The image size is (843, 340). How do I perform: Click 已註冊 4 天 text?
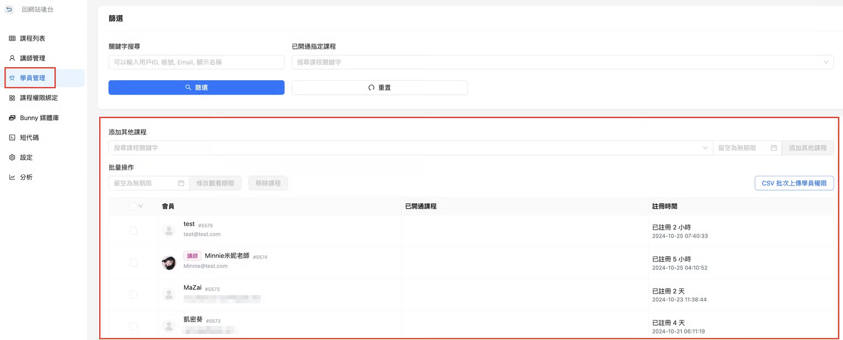pyautogui.click(x=669, y=323)
